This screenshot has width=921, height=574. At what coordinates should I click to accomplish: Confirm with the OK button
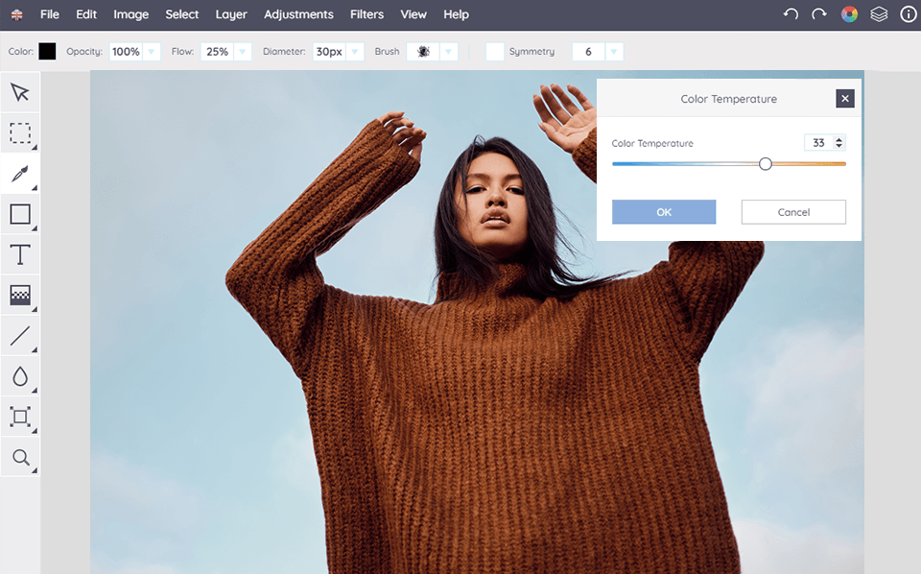click(664, 212)
